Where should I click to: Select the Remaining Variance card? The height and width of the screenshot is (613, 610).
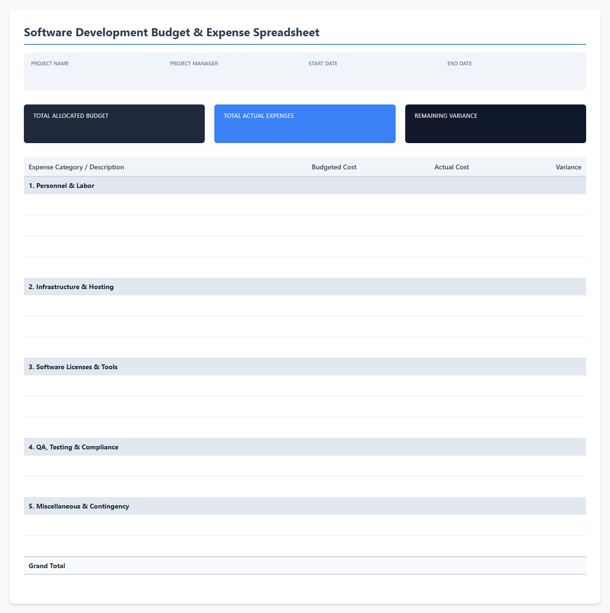[x=495, y=124]
